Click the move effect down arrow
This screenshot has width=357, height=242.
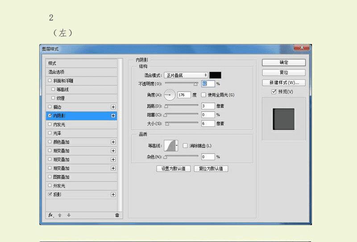69,215
